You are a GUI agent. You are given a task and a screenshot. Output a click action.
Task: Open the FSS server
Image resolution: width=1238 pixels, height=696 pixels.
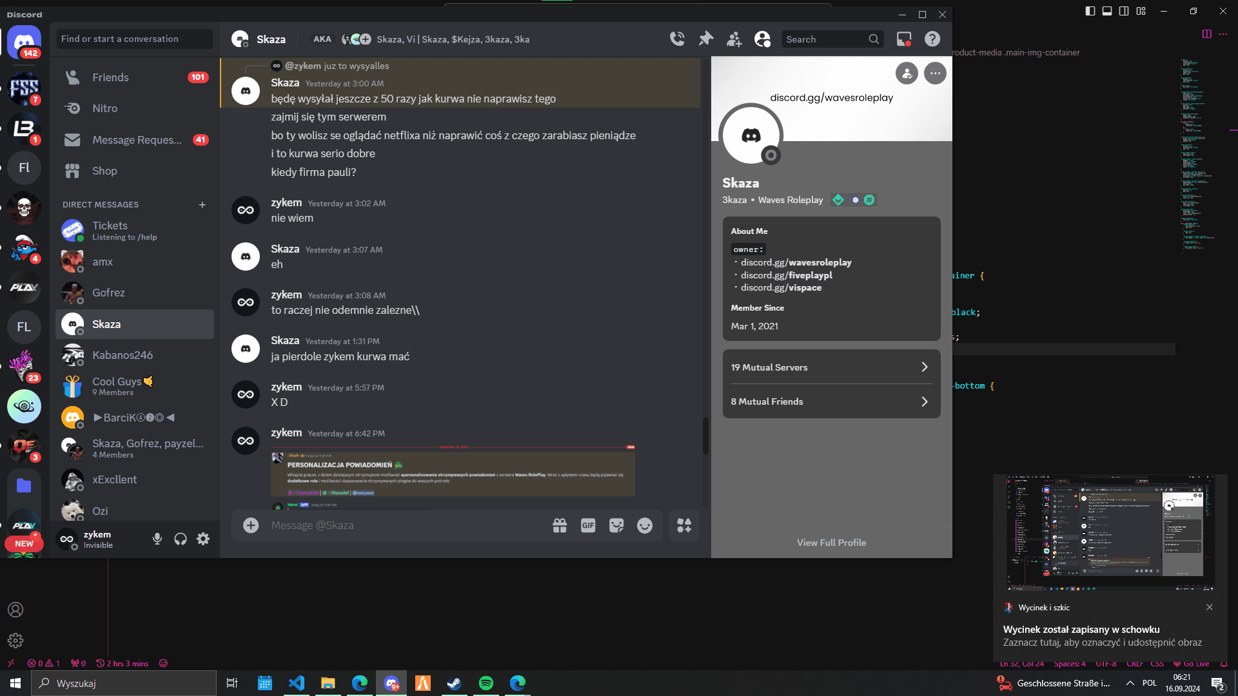tap(25, 88)
